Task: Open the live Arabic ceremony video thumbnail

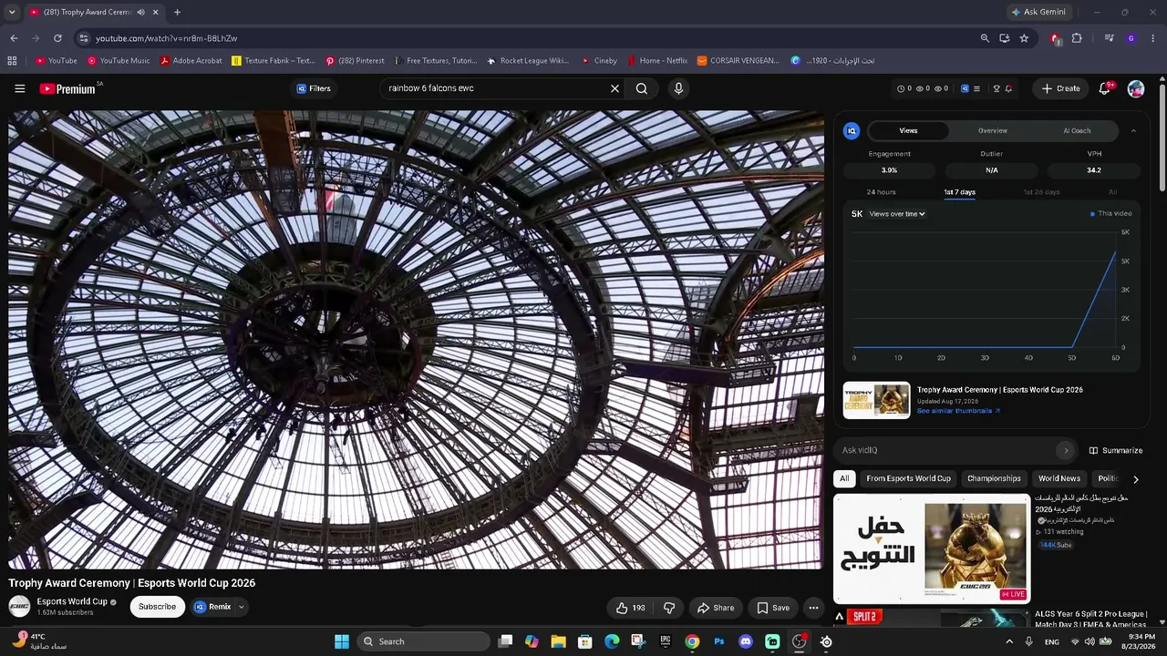Action: 932,548
